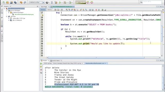165x92 pixels.
Task: Click the Last Edit icon in the editor toolbar
Action: tap(55, 10)
